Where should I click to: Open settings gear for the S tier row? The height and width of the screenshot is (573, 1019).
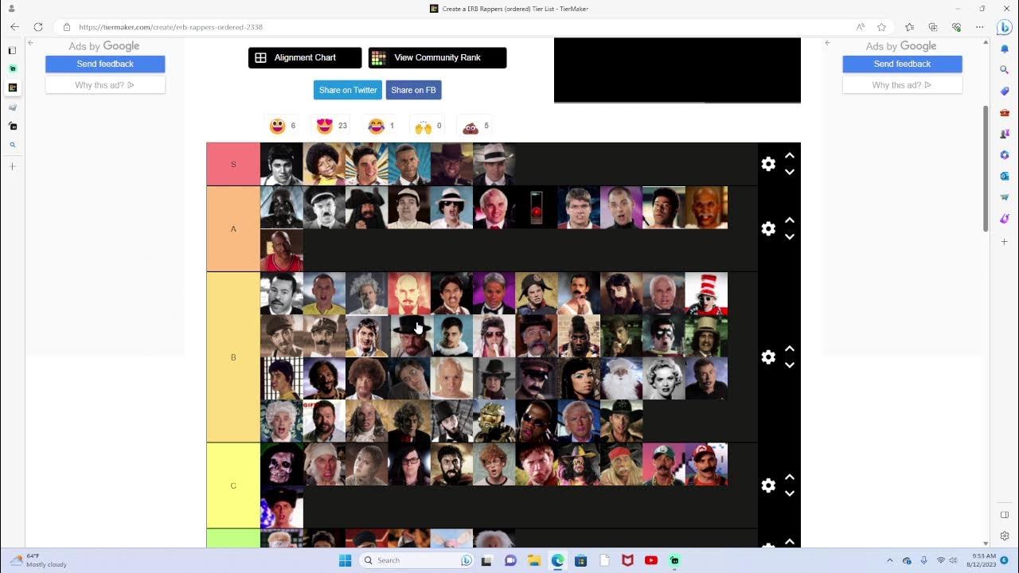tap(768, 164)
